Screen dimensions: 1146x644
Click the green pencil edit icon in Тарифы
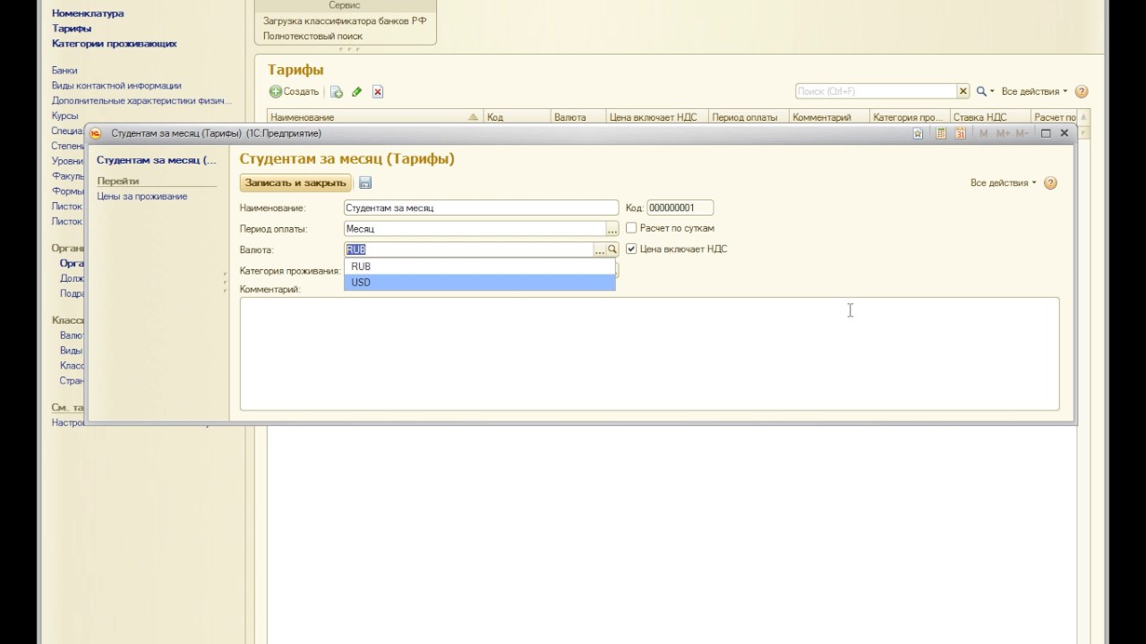click(357, 91)
